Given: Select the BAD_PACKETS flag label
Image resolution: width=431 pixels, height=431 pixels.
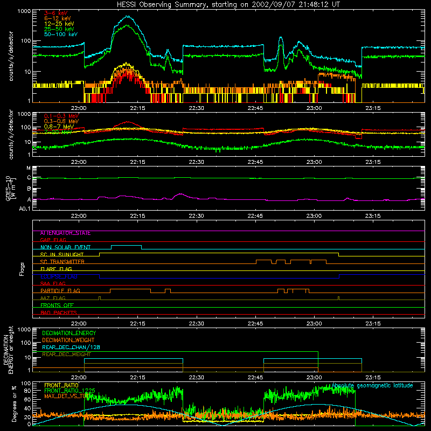Looking at the screenshot, I should tap(59, 312).
